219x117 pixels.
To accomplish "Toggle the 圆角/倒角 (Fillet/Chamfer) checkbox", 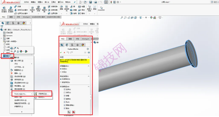I will (x=64, y=105).
